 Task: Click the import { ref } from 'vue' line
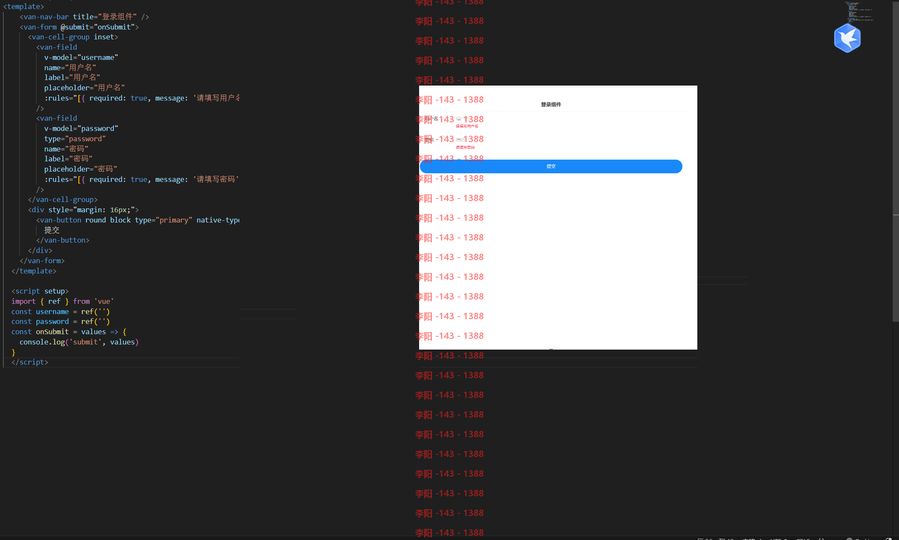(x=63, y=301)
